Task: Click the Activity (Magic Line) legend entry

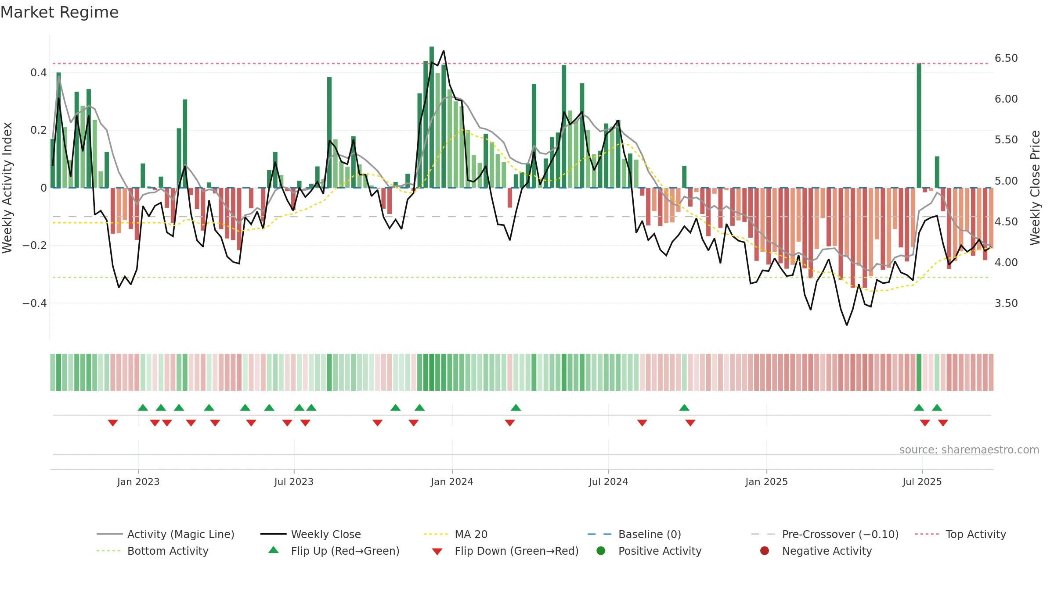Action: 166,534
